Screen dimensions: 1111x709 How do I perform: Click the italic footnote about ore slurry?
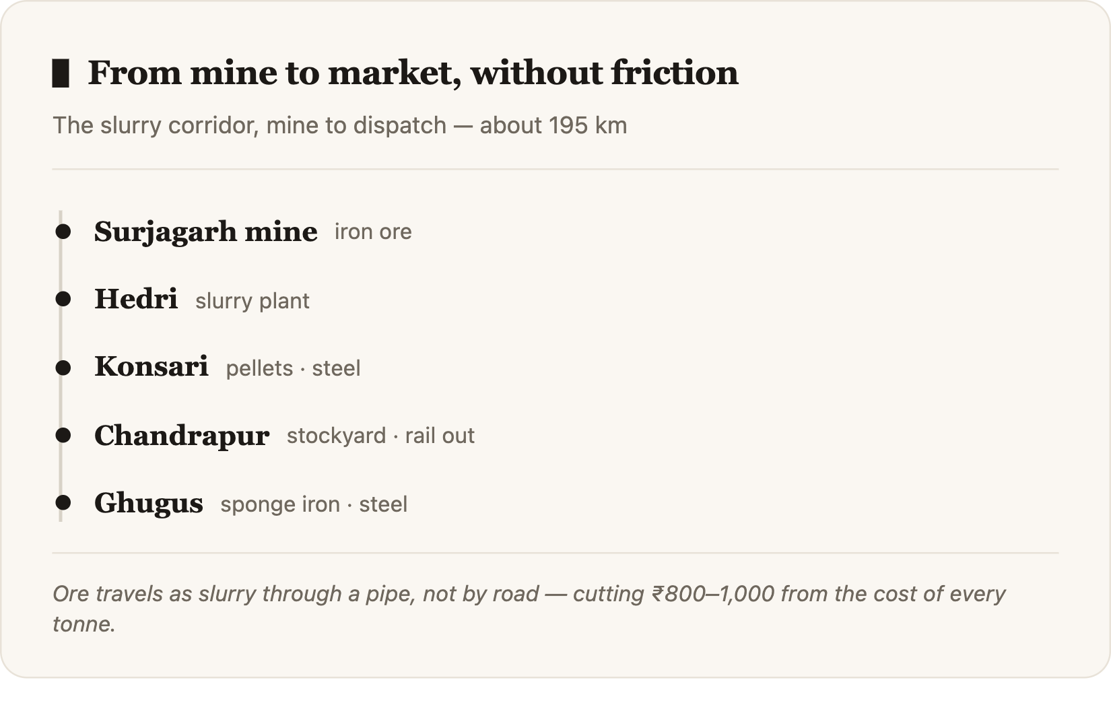coord(529,609)
